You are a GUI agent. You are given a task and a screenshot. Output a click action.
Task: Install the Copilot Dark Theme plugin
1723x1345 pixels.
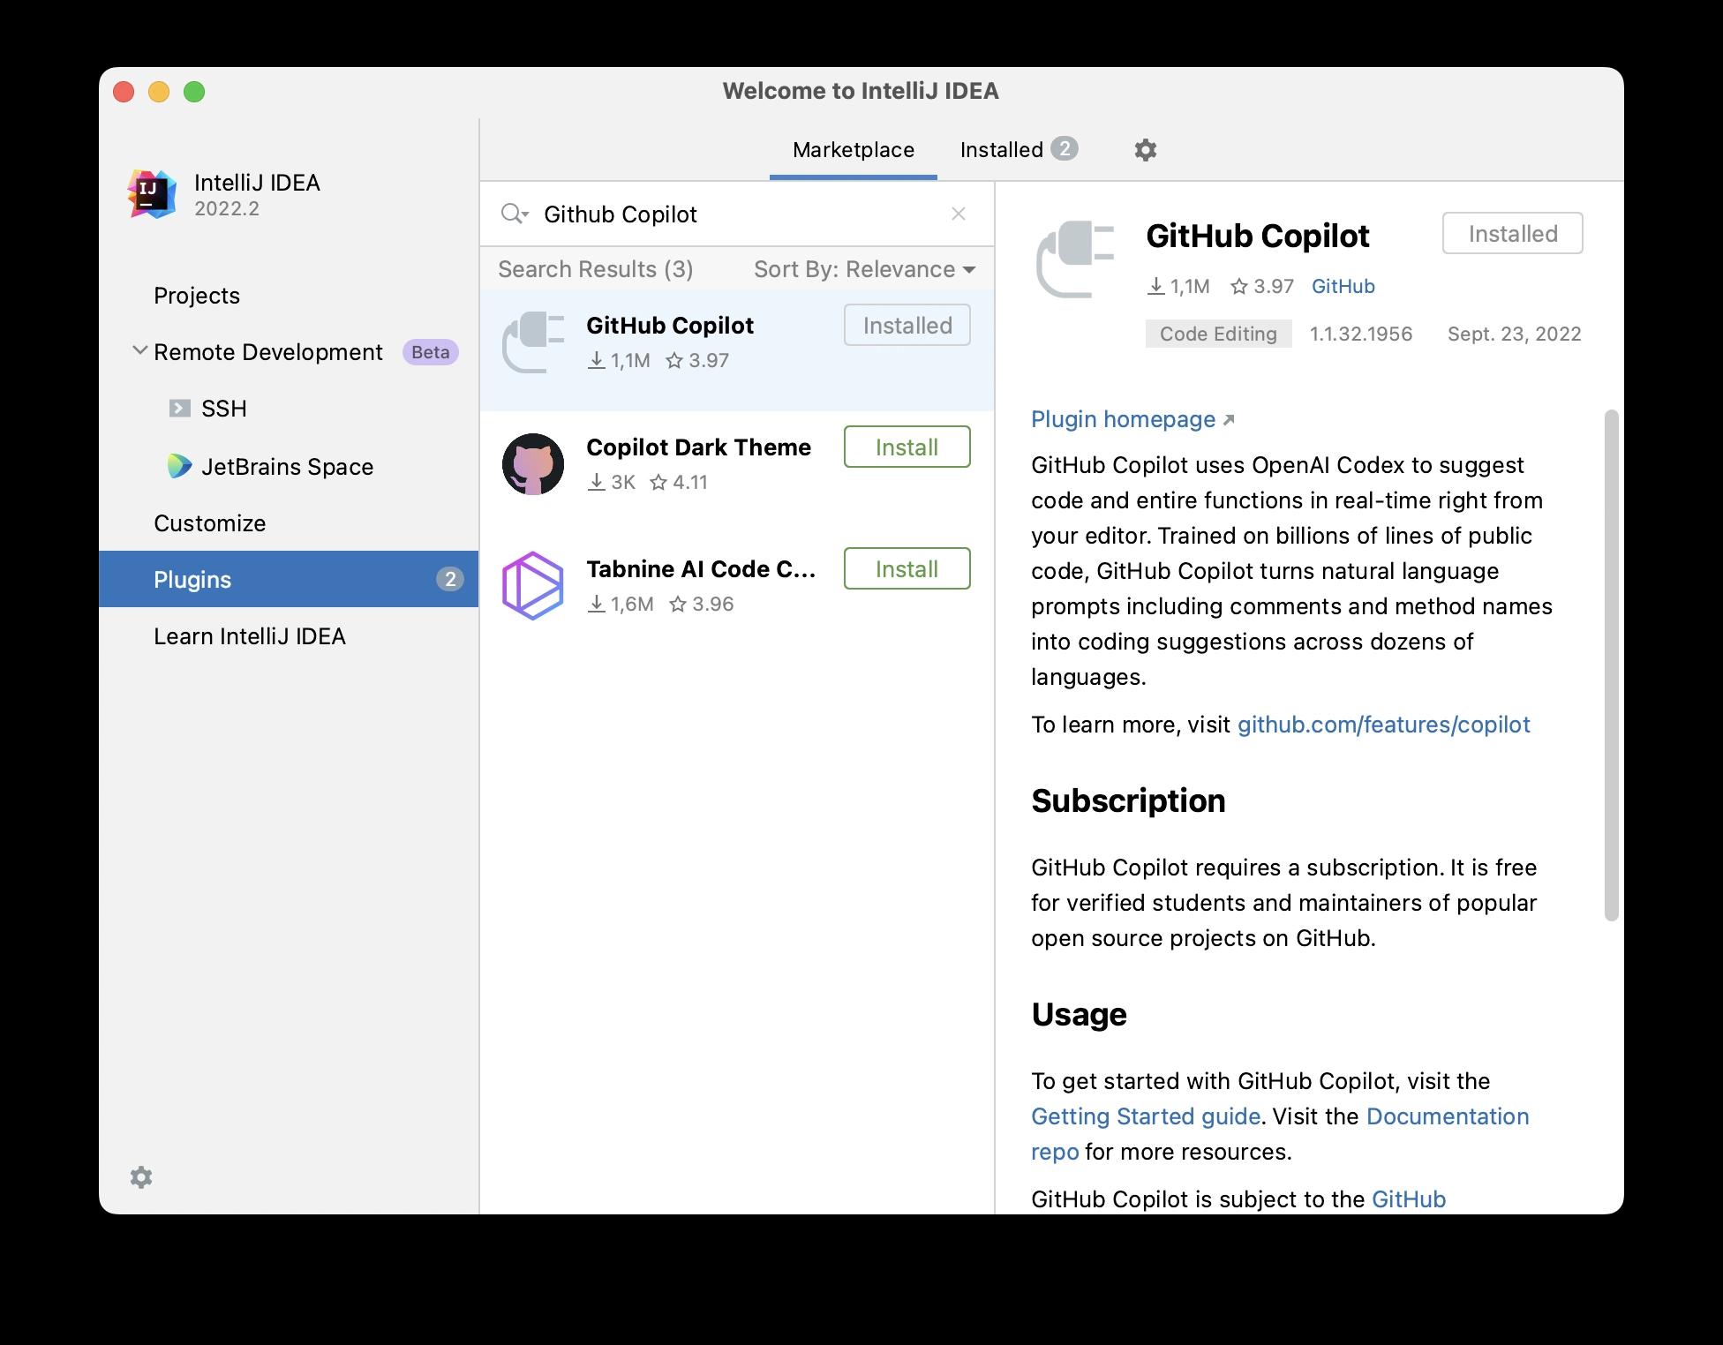[907, 447]
